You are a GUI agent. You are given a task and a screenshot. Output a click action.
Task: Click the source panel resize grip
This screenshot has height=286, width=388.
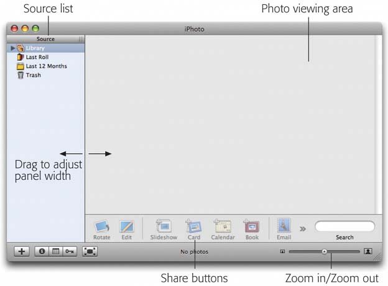point(81,39)
